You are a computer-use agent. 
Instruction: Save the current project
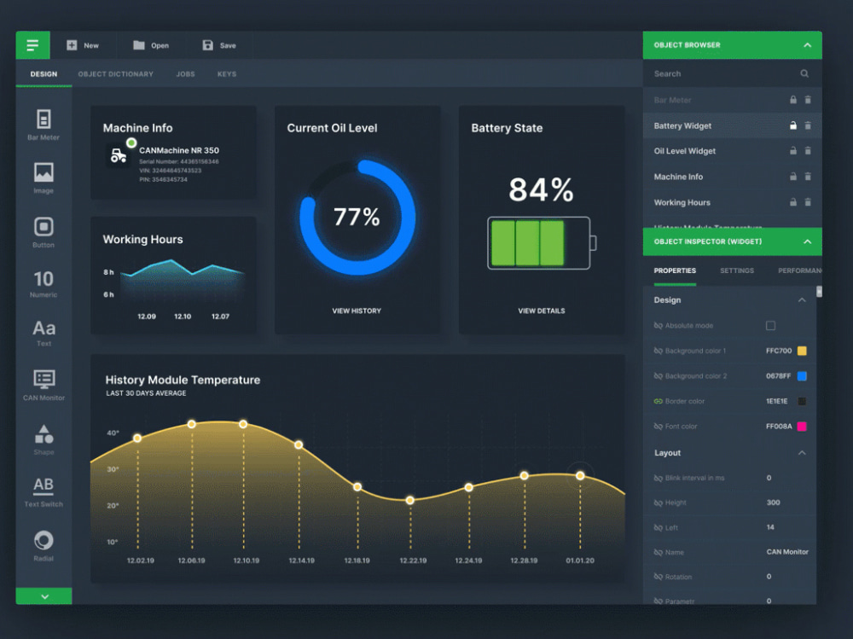(219, 45)
